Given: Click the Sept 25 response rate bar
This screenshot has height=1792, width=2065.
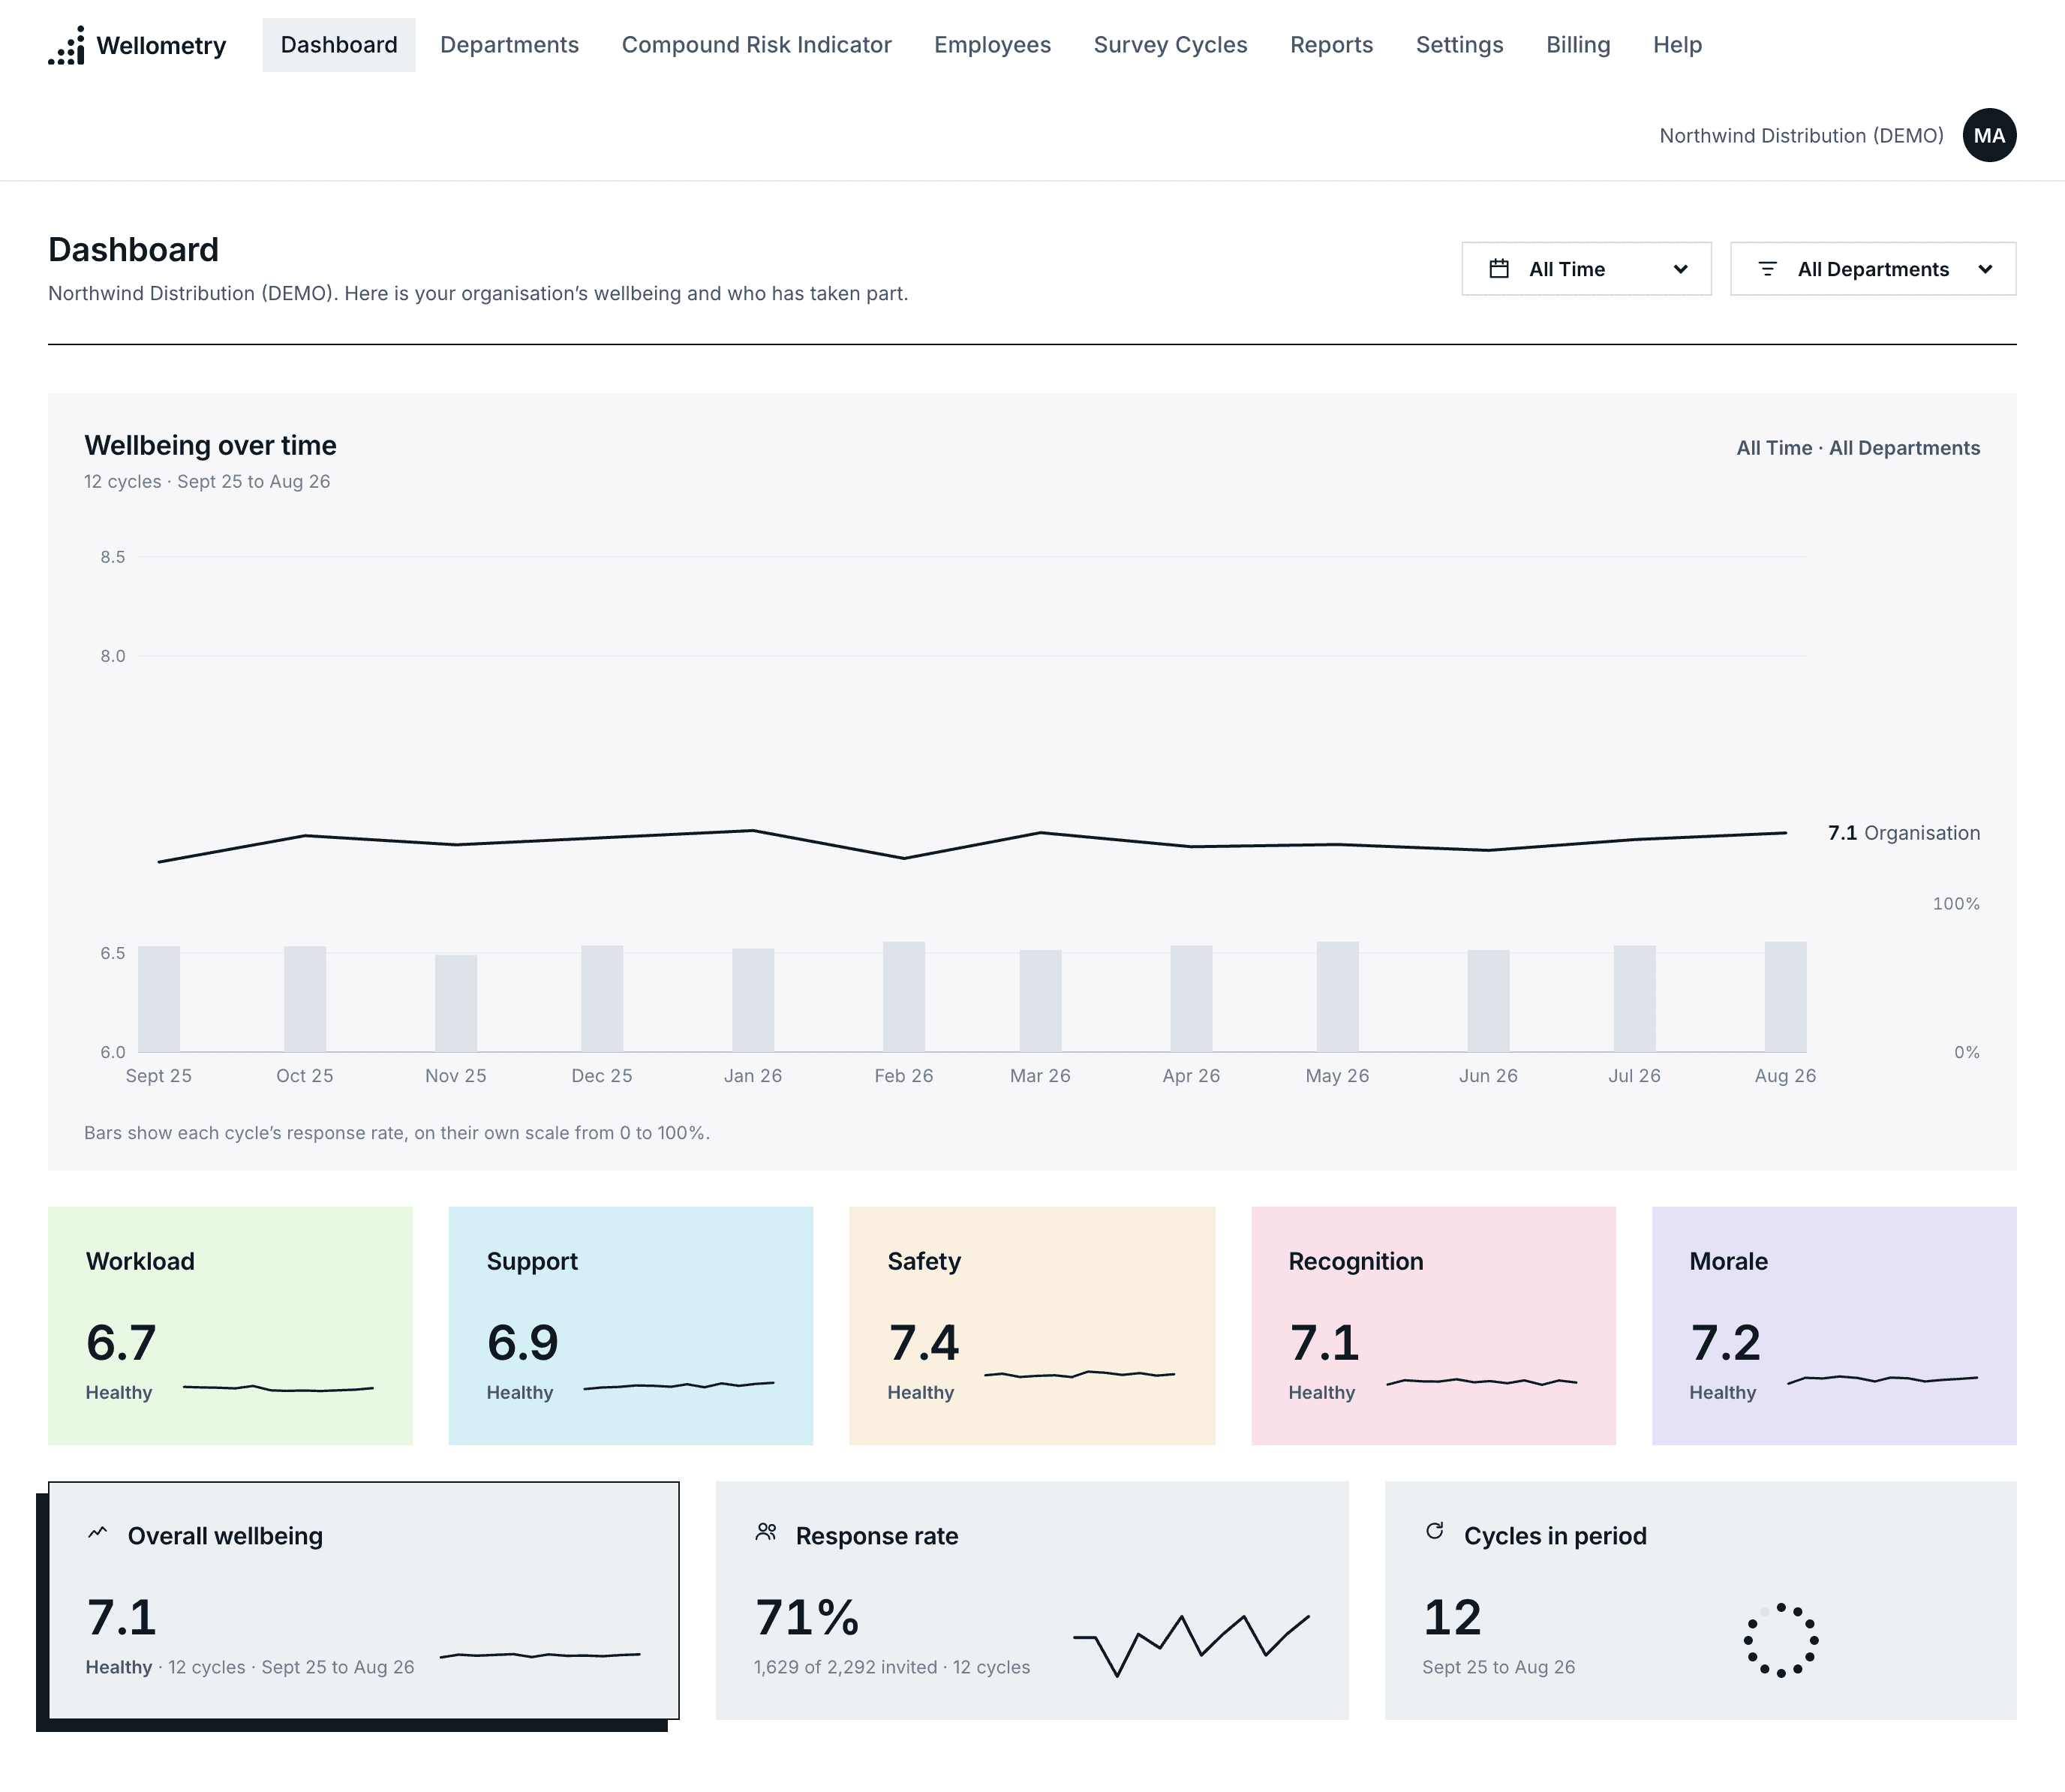Looking at the screenshot, I should pyautogui.click(x=159, y=998).
